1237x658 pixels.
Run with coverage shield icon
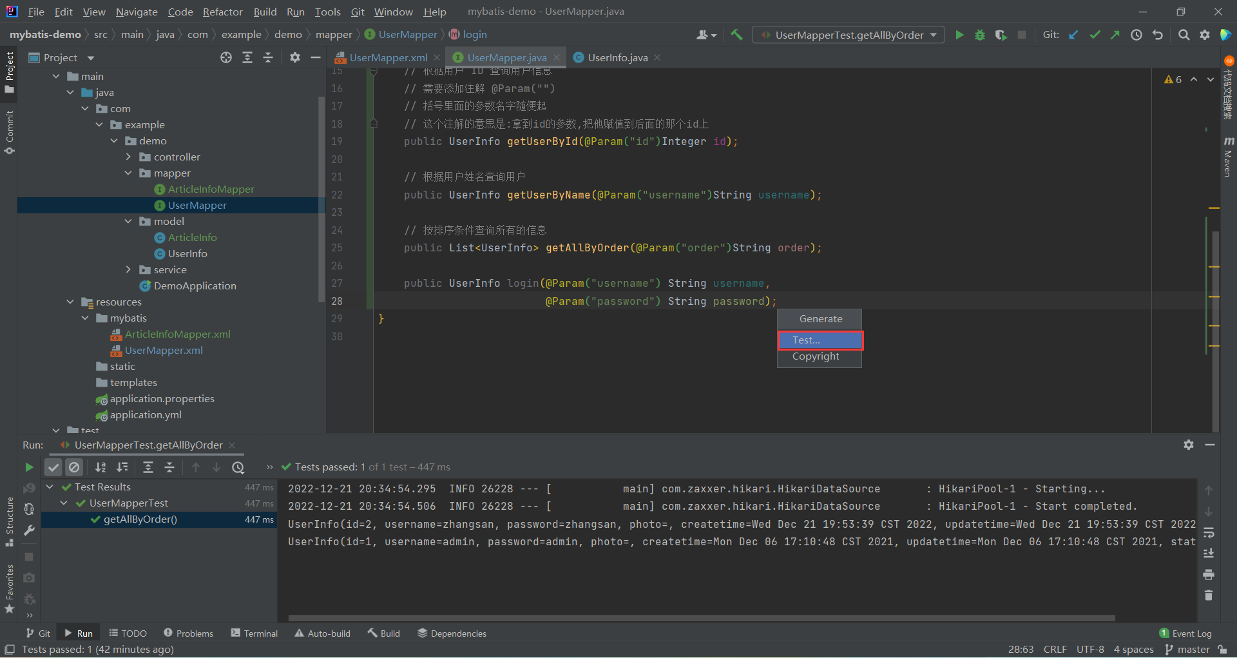click(1001, 35)
